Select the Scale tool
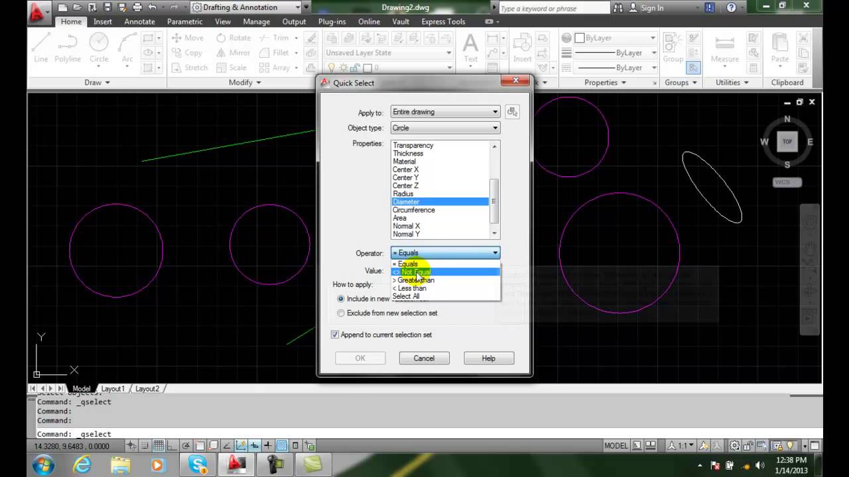849x477 pixels. [231, 68]
